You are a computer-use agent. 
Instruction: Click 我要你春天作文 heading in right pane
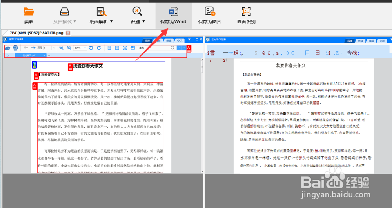pos(290,66)
